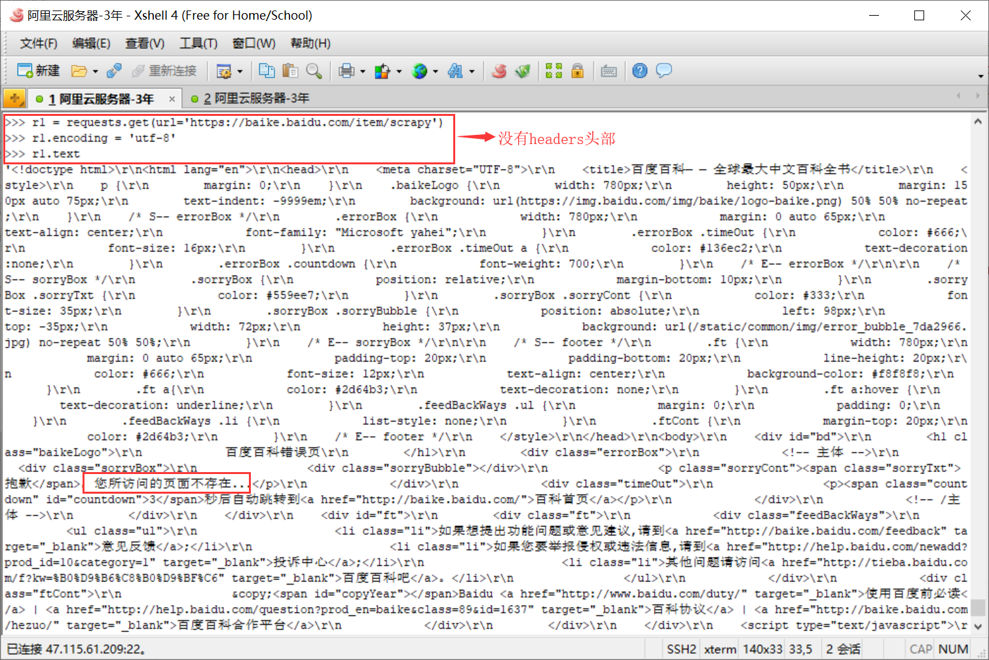Image resolution: width=989 pixels, height=660 pixels.
Task: Click the speech bubble feedback icon
Action: tap(664, 71)
